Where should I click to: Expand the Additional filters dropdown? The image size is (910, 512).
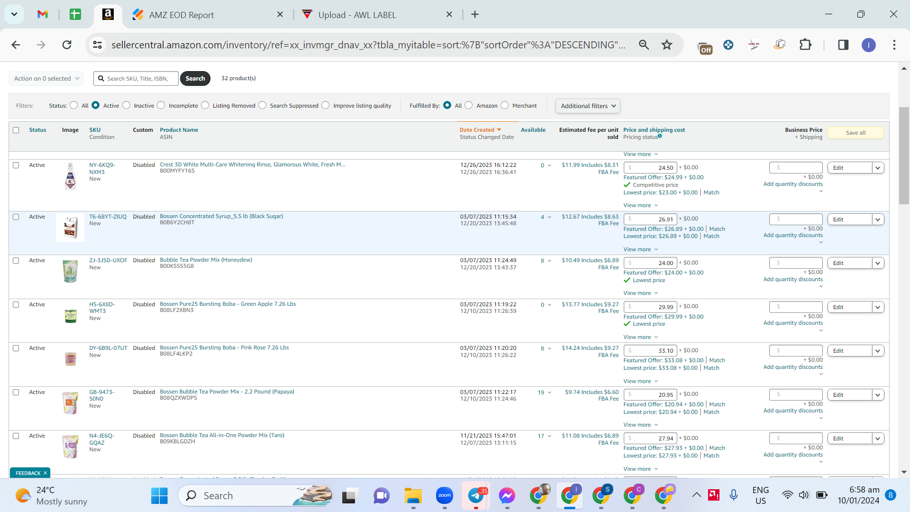[588, 106]
